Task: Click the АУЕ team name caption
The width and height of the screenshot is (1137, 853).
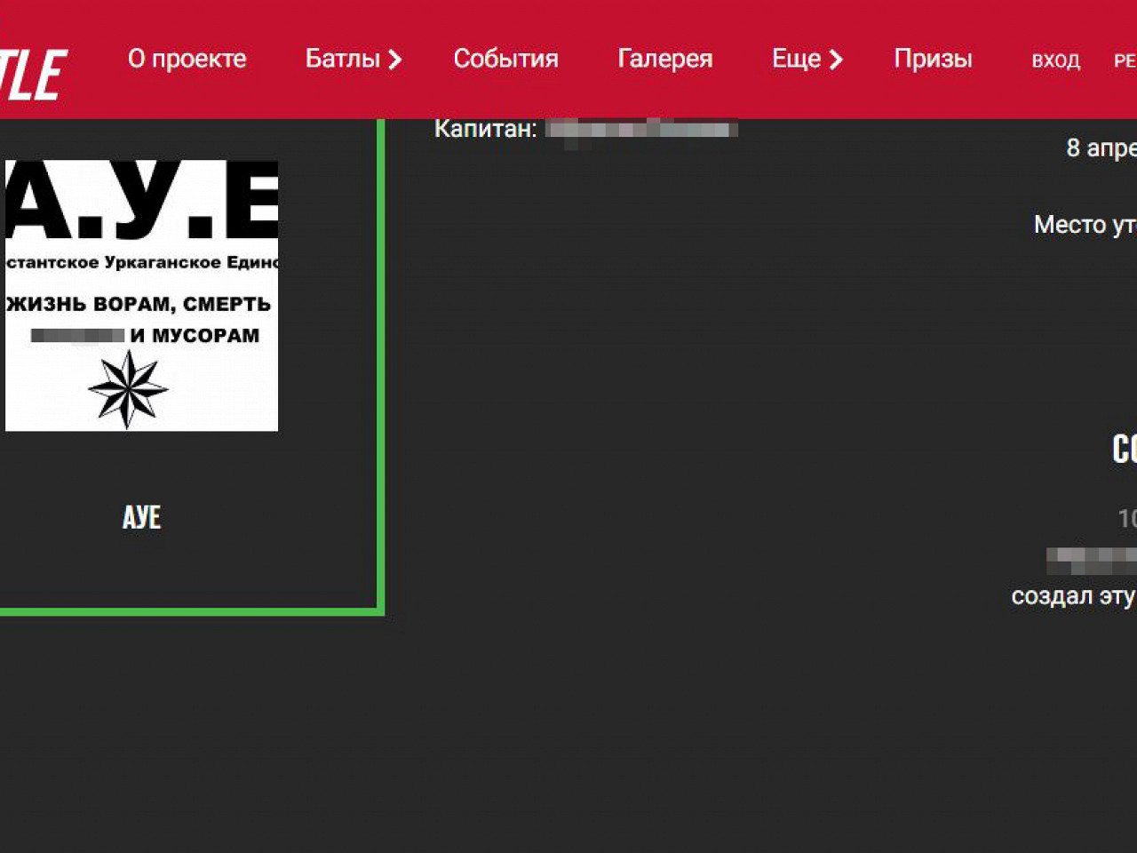Action: coord(141,517)
